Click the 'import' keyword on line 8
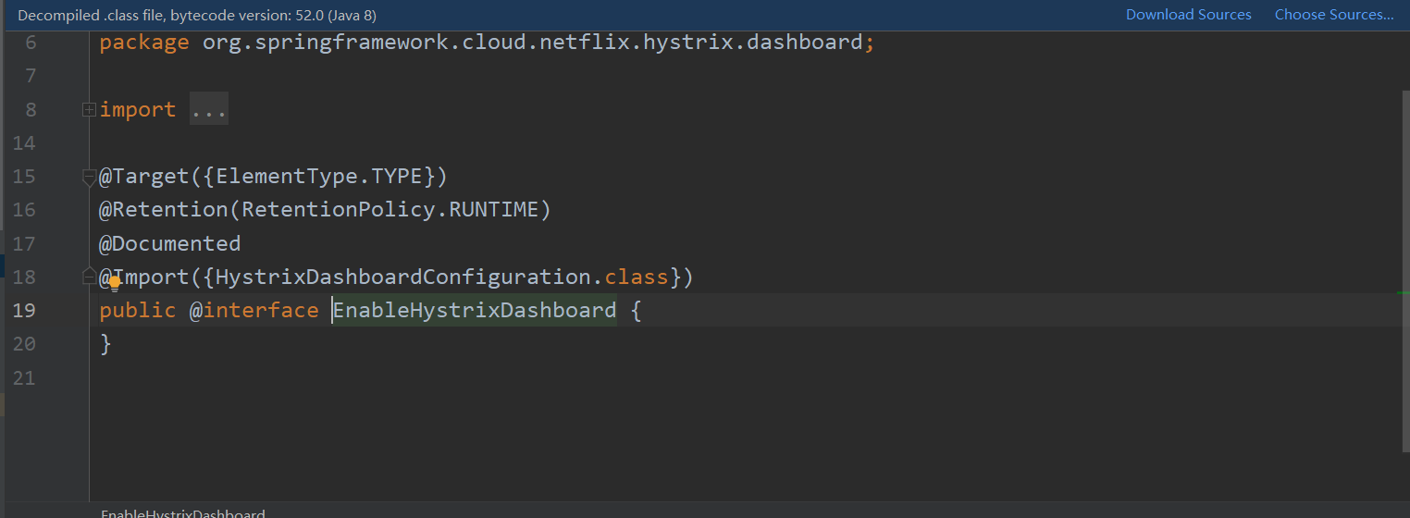The image size is (1410, 518). [x=138, y=109]
